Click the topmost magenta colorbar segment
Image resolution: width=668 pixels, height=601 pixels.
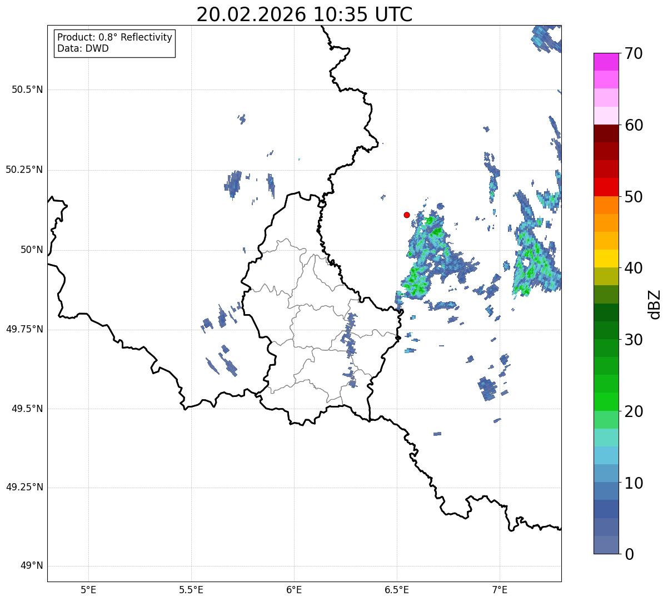[x=606, y=62]
